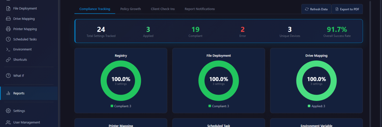Image resolution: width=382 pixels, height=127 pixels.
Task: Click the Drive Mapping drive icon
Action: pos(8,19)
